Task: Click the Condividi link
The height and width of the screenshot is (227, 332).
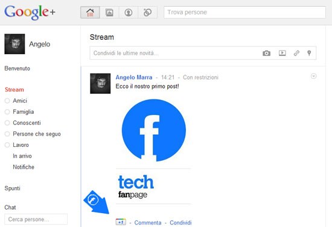Action: pos(180,223)
